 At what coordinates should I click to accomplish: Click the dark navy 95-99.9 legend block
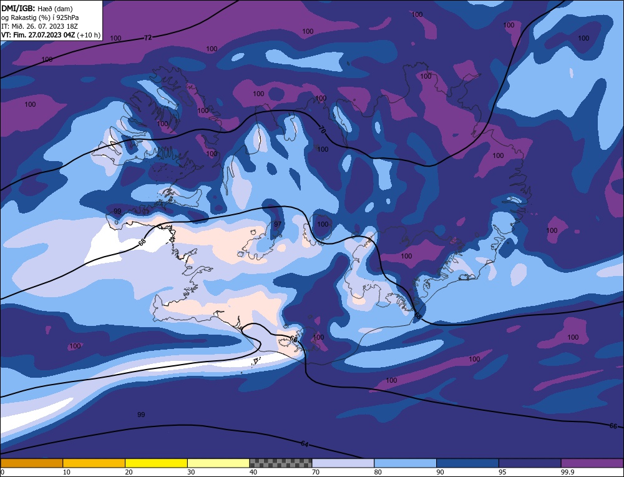pos(530,463)
